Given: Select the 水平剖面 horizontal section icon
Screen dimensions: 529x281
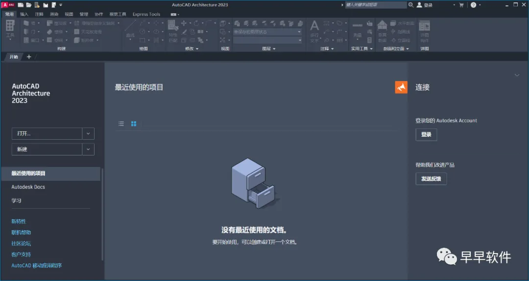Looking at the screenshot, I should [393, 23].
